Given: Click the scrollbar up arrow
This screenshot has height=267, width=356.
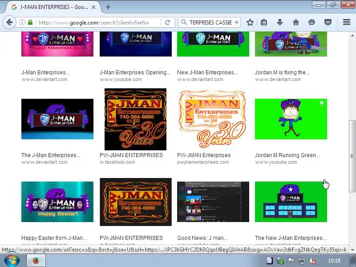Looking at the screenshot, I should click(x=352, y=36).
